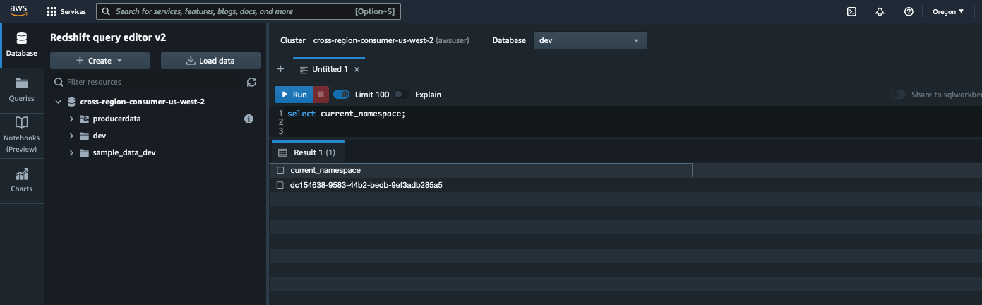Click the Load data button

point(210,61)
